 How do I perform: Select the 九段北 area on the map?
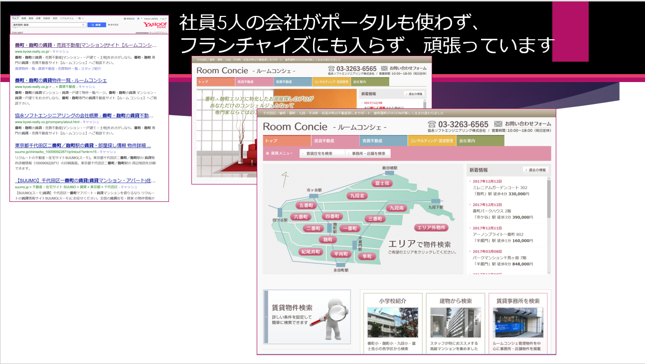click(358, 196)
